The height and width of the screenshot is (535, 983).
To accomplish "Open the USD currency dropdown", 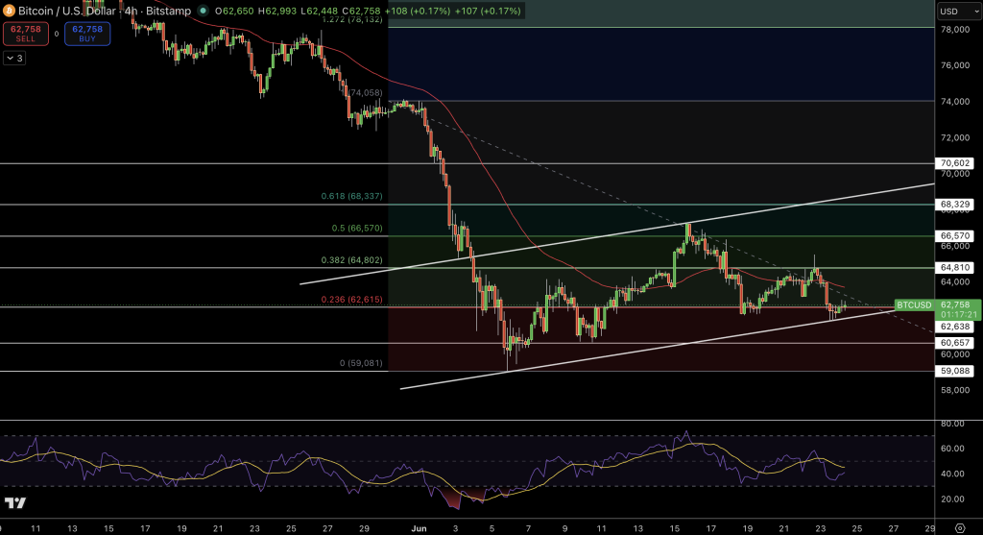I will [959, 12].
